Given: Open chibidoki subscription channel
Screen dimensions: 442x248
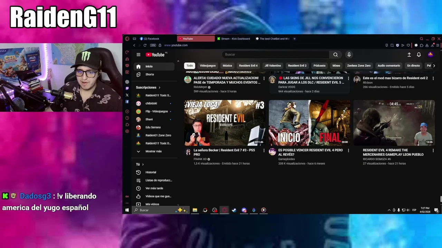Looking at the screenshot, I should [x=154, y=103].
